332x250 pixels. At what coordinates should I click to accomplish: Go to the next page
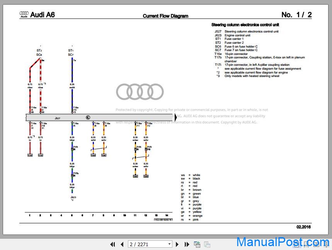tap(177, 245)
